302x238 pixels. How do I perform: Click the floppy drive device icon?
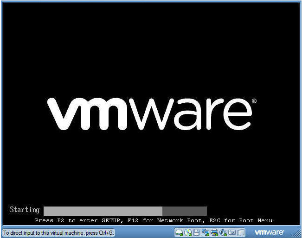[196, 232]
